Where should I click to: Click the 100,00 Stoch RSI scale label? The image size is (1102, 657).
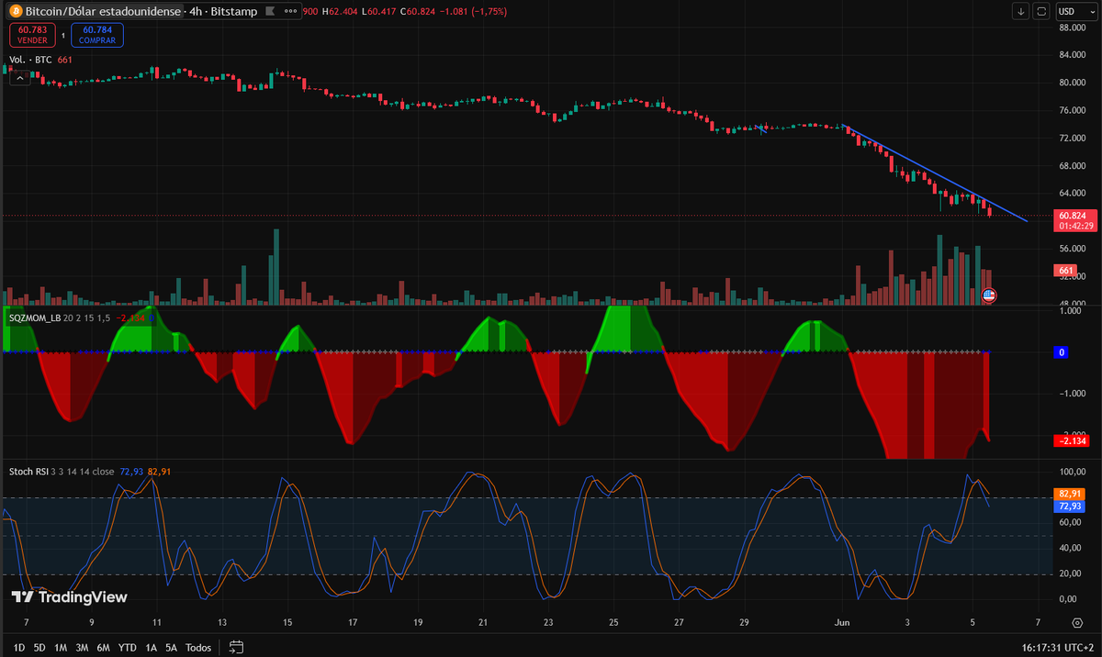click(x=1071, y=471)
